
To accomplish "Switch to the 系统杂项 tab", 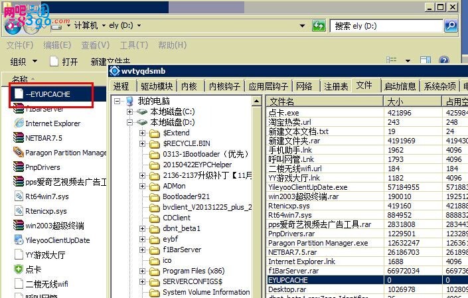I will (x=440, y=86).
